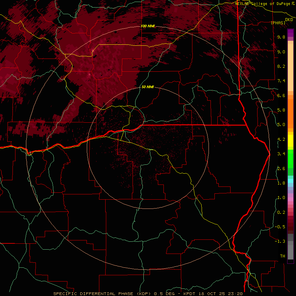Click the 0.2 legend value
Image resolution: width=296 pixels, height=296 pixels.
coord(281,212)
